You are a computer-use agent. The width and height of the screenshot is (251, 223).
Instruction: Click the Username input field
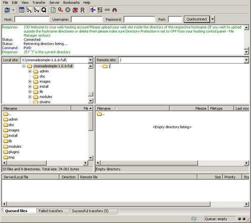coord(87,20)
